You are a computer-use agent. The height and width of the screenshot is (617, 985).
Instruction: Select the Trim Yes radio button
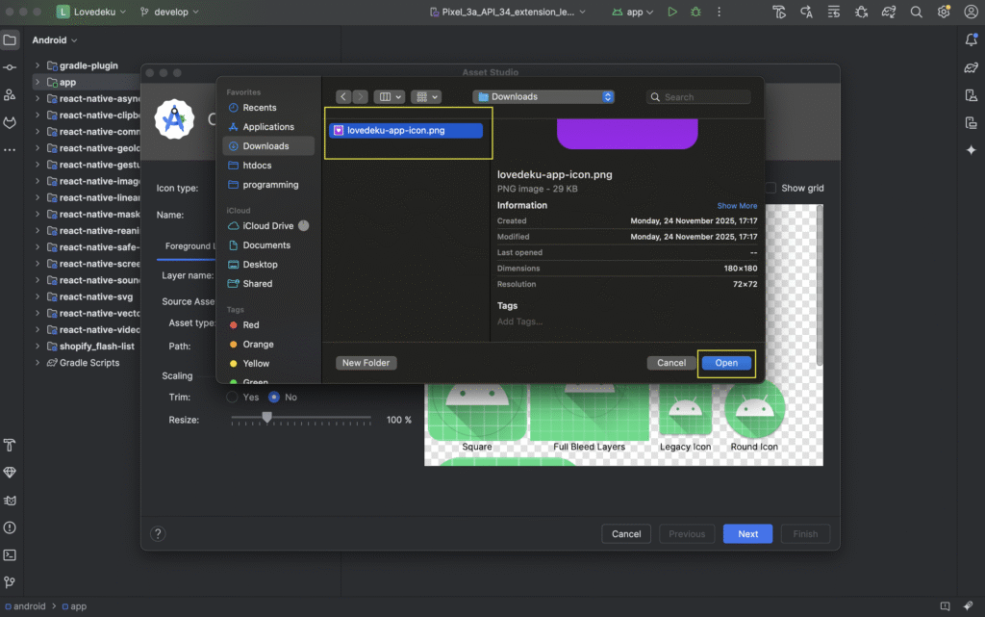click(232, 397)
